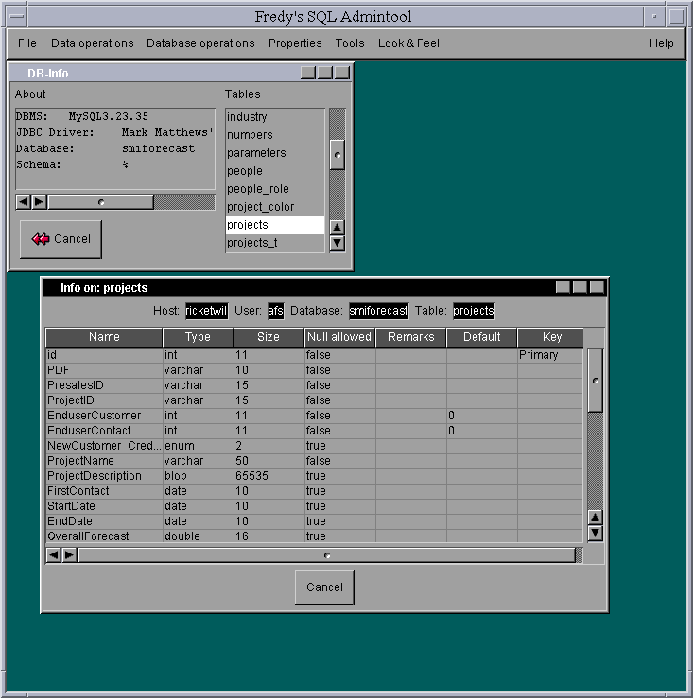Click the Remarks column header
The image size is (693, 698).
[x=410, y=337]
